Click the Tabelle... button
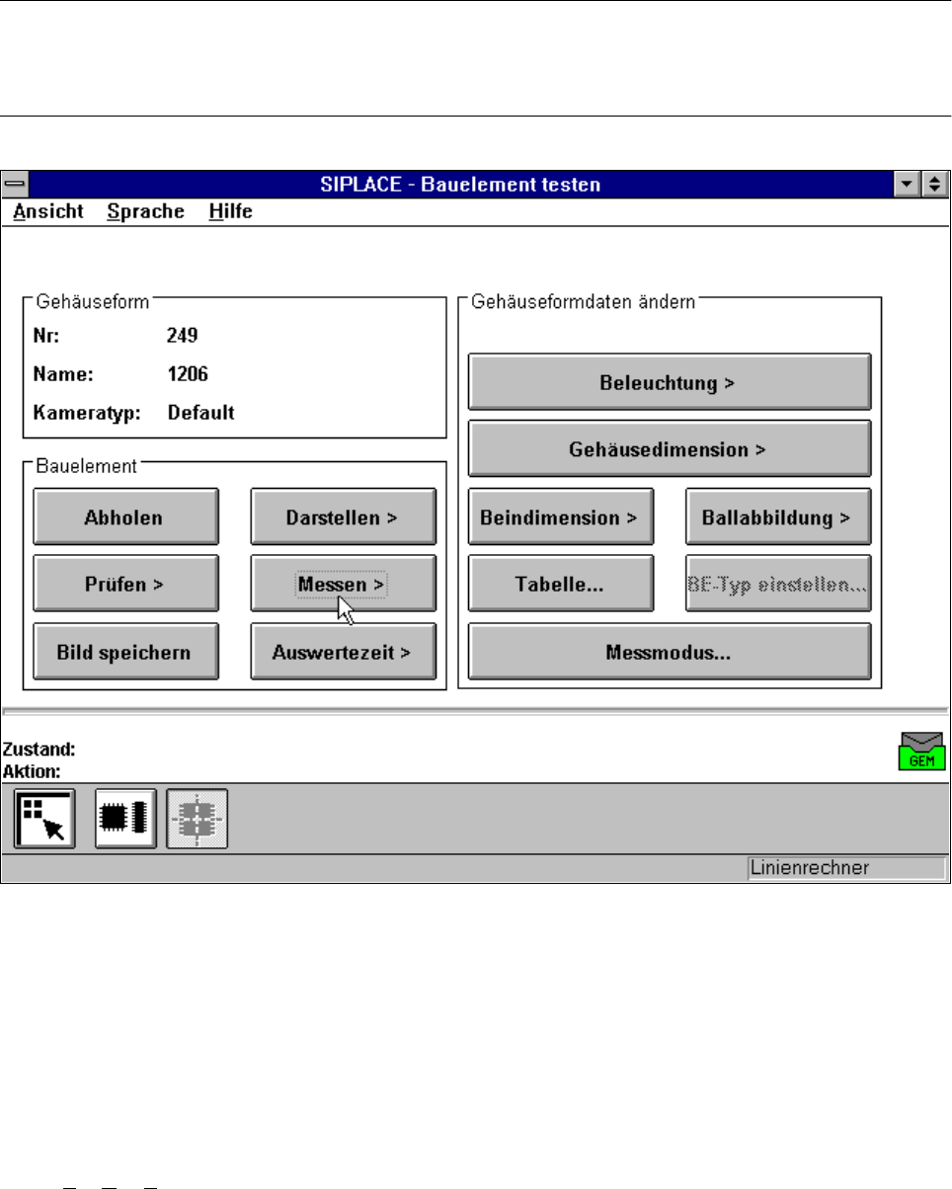952x1189 pixels. (x=560, y=584)
